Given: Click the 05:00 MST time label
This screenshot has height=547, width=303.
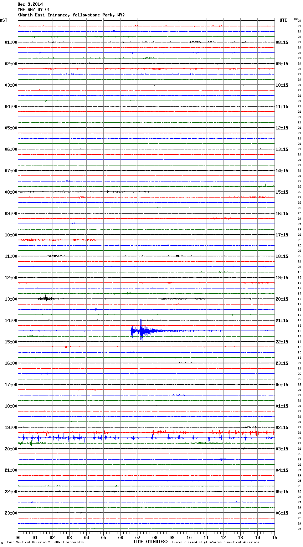Looking at the screenshot, I should [11, 128].
